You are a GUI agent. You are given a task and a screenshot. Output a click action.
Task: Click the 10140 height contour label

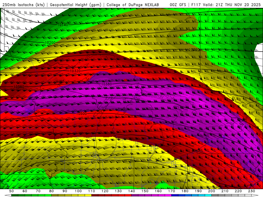[x=63, y=25]
